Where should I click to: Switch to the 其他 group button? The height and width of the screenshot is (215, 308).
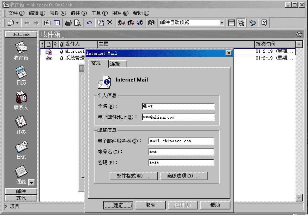click(x=21, y=198)
